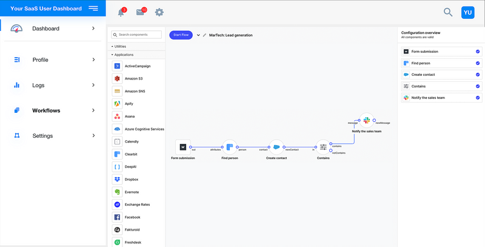Open Find person in Configuration overview
The width and height of the screenshot is (485, 247).
441,63
